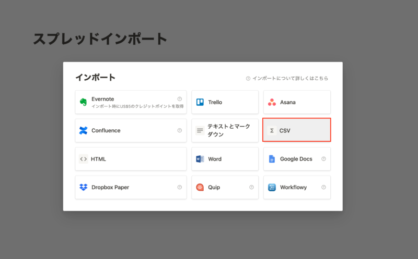Click the text and markdown lines icon
418x259 pixels.
coord(200,131)
